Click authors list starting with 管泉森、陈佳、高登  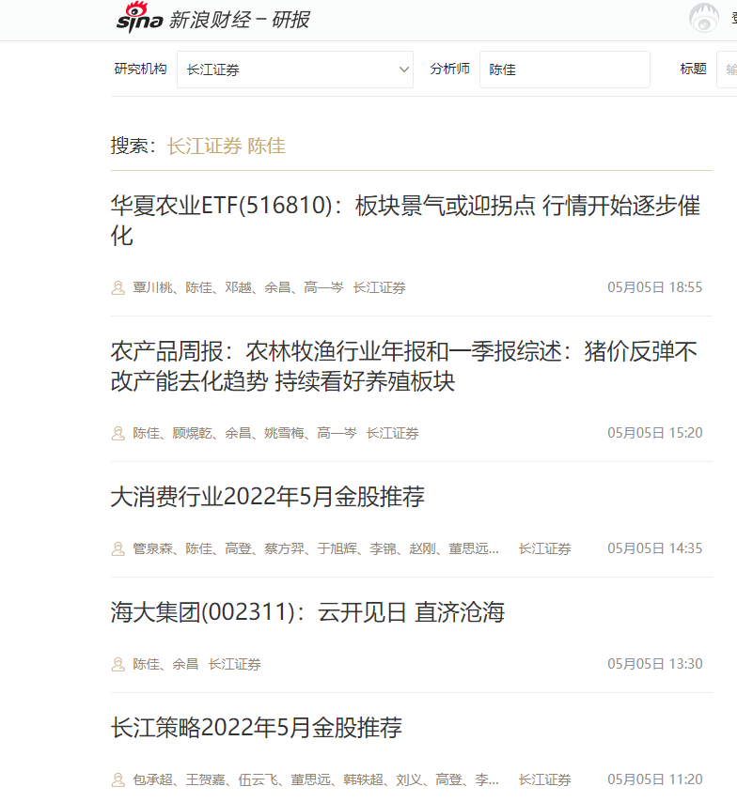(x=316, y=549)
